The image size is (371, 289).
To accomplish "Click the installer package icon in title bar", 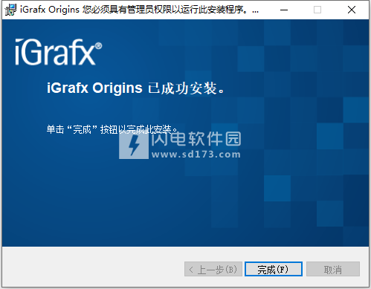I will coord(10,10).
